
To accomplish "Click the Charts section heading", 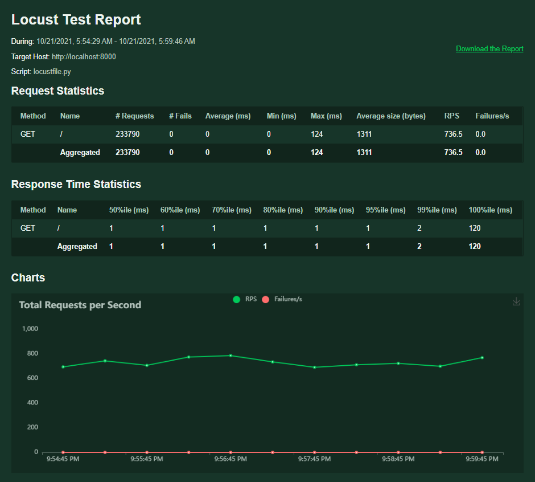I will coord(28,277).
